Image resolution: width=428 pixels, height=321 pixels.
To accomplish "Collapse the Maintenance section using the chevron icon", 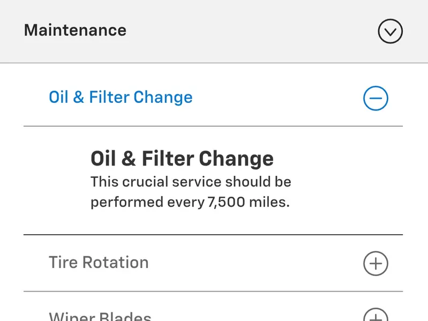I will [x=390, y=32].
